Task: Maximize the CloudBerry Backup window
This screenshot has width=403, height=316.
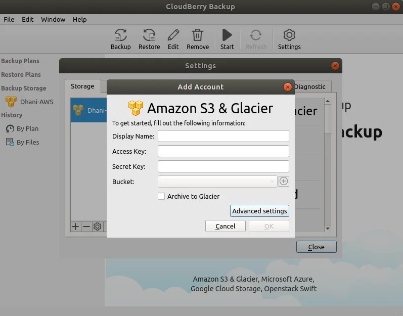Action: [x=385, y=7]
